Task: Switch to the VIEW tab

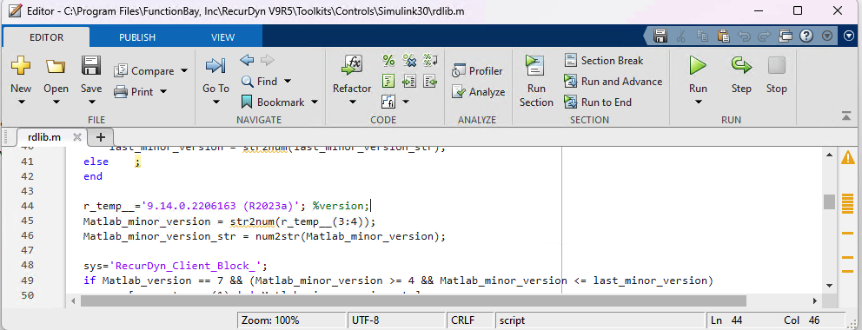Action: [x=222, y=37]
